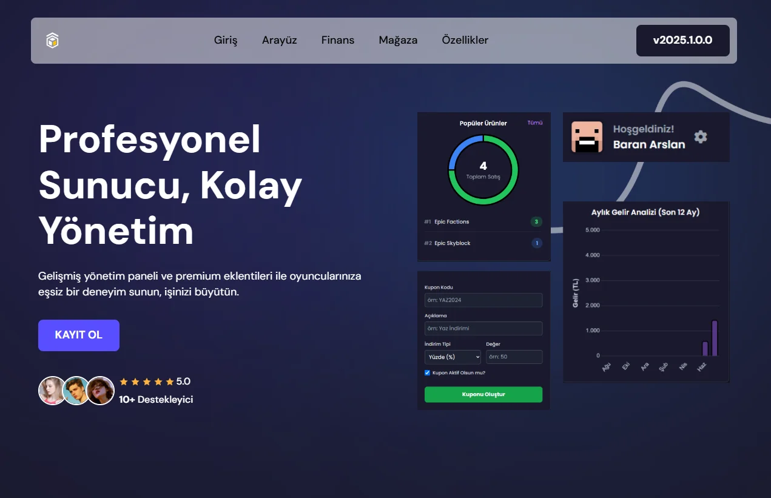Screen dimensions: 771x498
Task: Click the tallest purple bar in revenue chart
Action: tap(715, 338)
